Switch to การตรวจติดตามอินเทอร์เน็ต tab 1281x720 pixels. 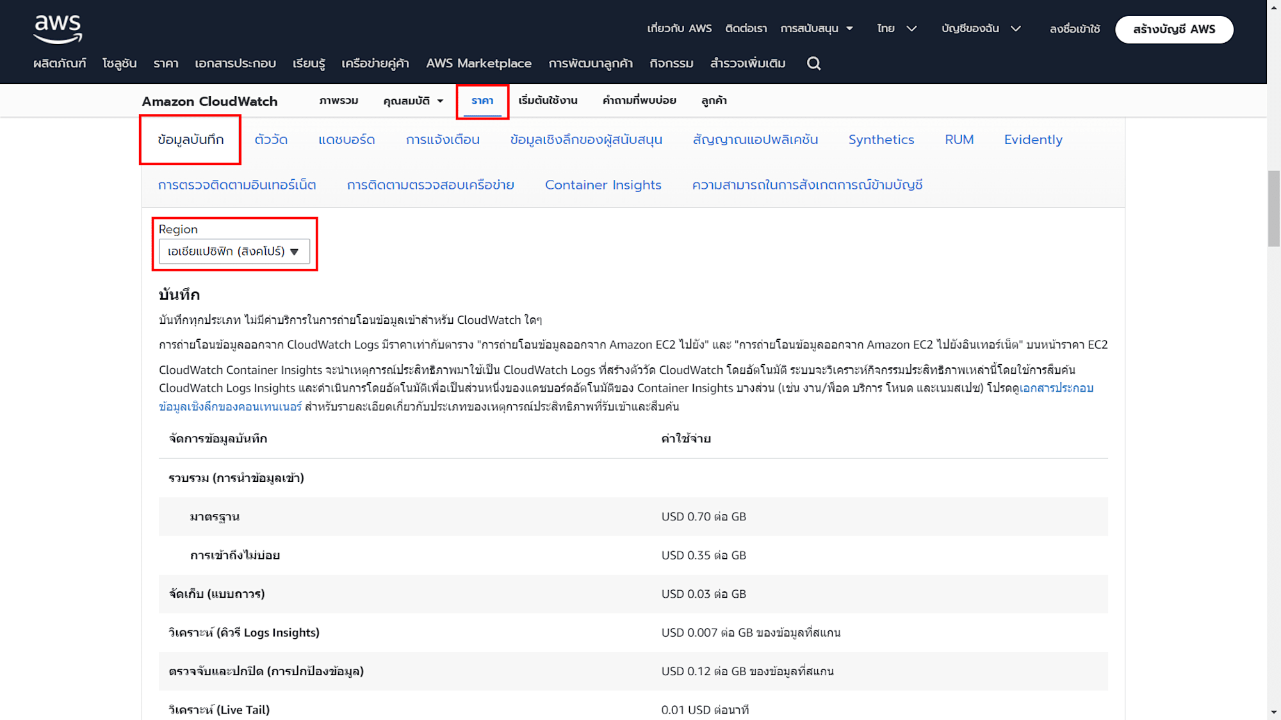click(237, 185)
